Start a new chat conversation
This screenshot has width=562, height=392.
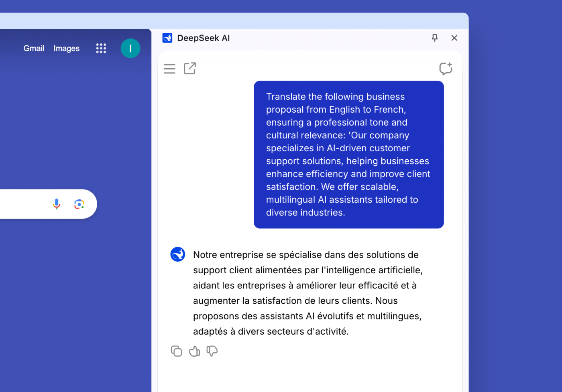click(445, 69)
